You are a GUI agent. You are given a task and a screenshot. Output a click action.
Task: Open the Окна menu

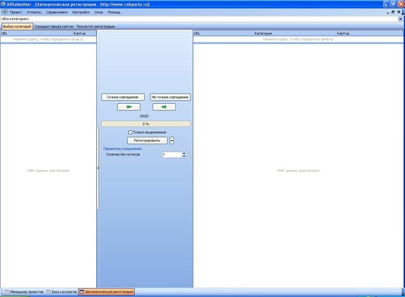coord(99,12)
